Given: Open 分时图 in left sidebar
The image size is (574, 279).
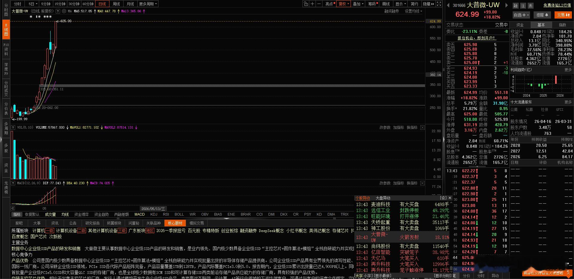Looking at the screenshot, I should pyautogui.click(x=6, y=10).
